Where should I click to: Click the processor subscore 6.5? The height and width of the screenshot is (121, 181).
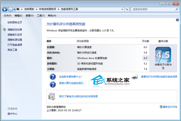tap(145, 47)
